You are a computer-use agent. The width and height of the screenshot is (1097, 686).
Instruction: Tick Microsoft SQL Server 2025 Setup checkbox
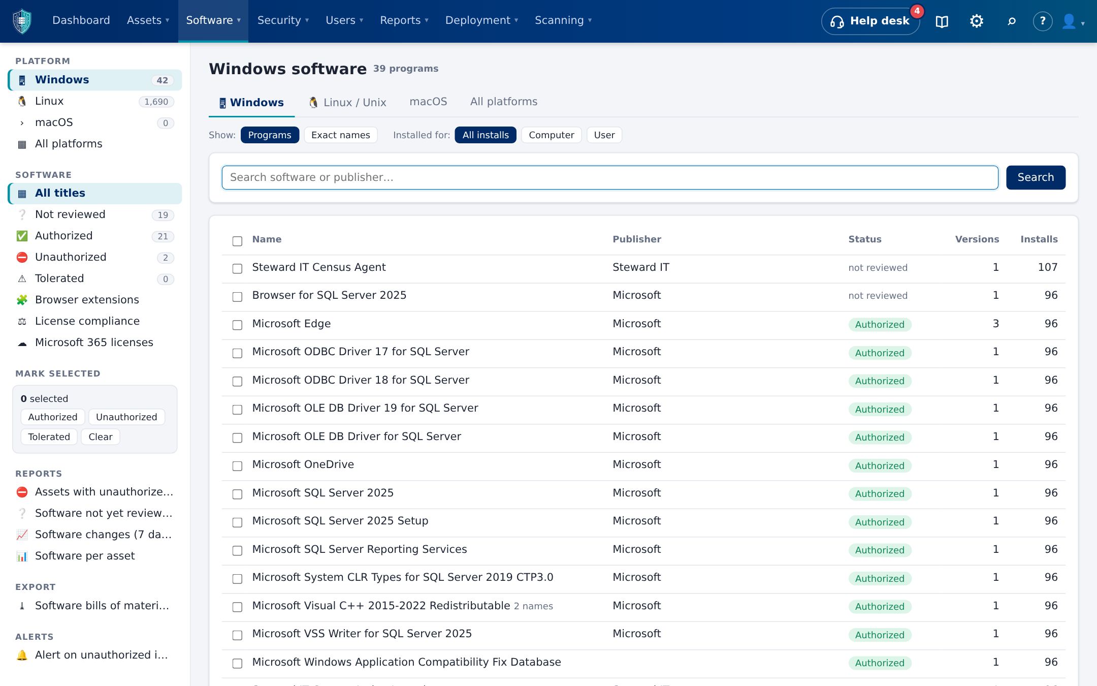pyautogui.click(x=237, y=522)
